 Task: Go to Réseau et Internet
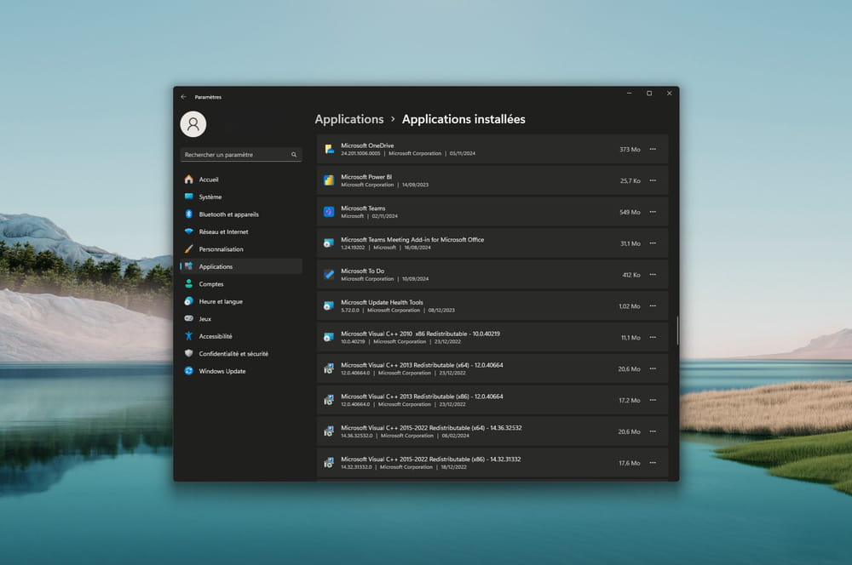coord(241,231)
